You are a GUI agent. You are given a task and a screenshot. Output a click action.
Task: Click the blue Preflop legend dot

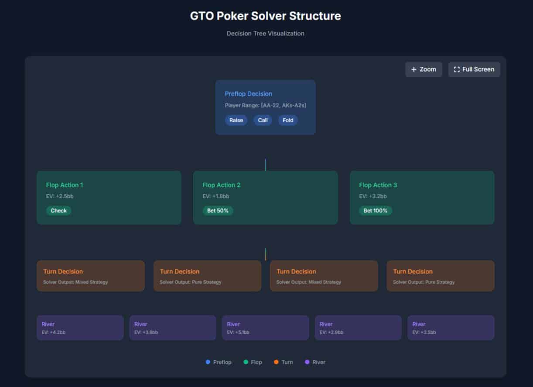pos(208,362)
